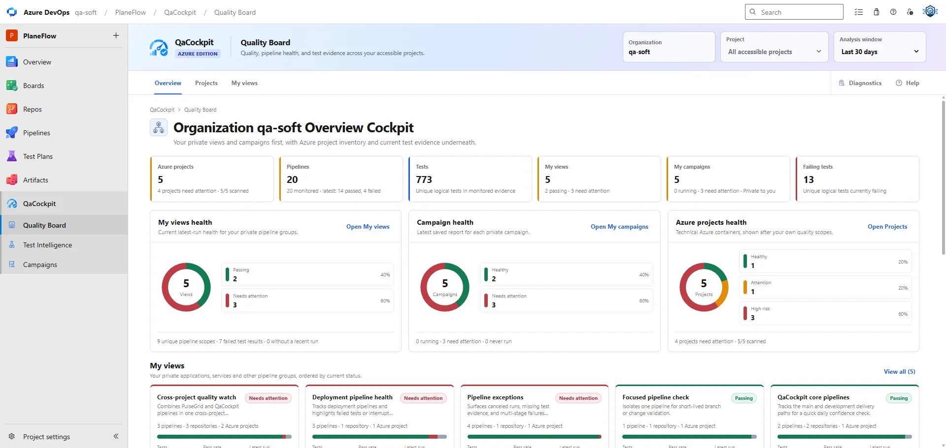946x448 pixels.
Task: Click the Azure DevOps logo icon
Action: 12,12
